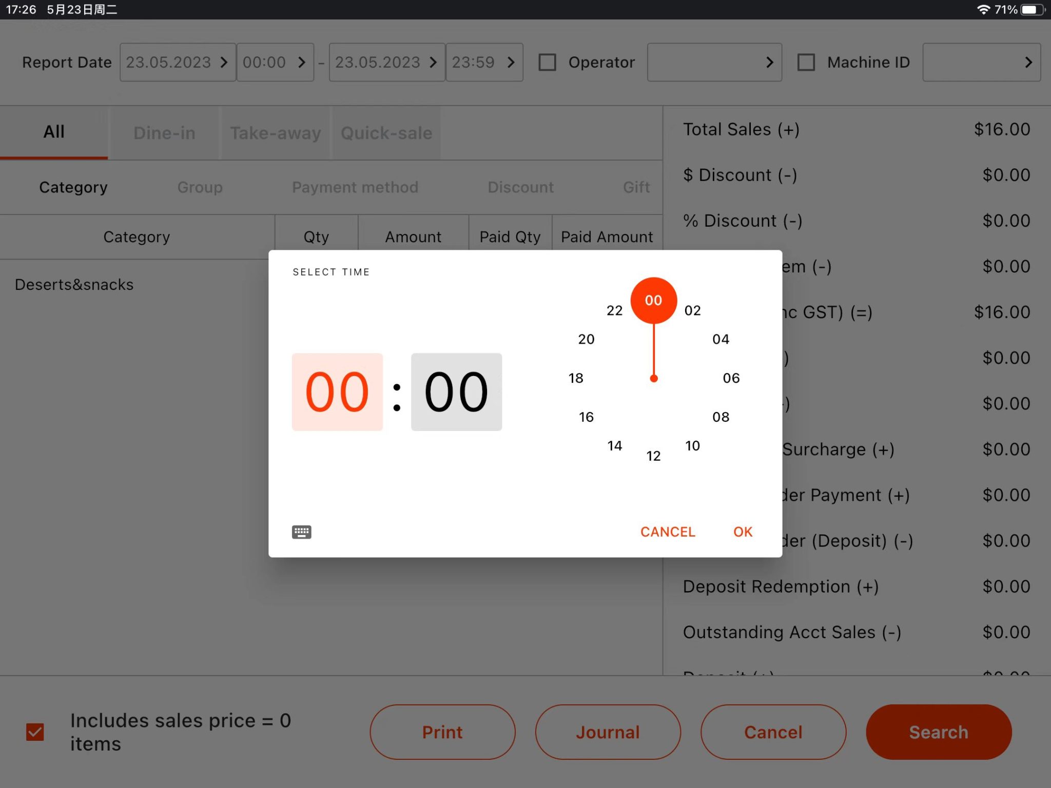Disable the Includes sales price = 0 items checkbox
The image size is (1051, 788).
pos(34,732)
